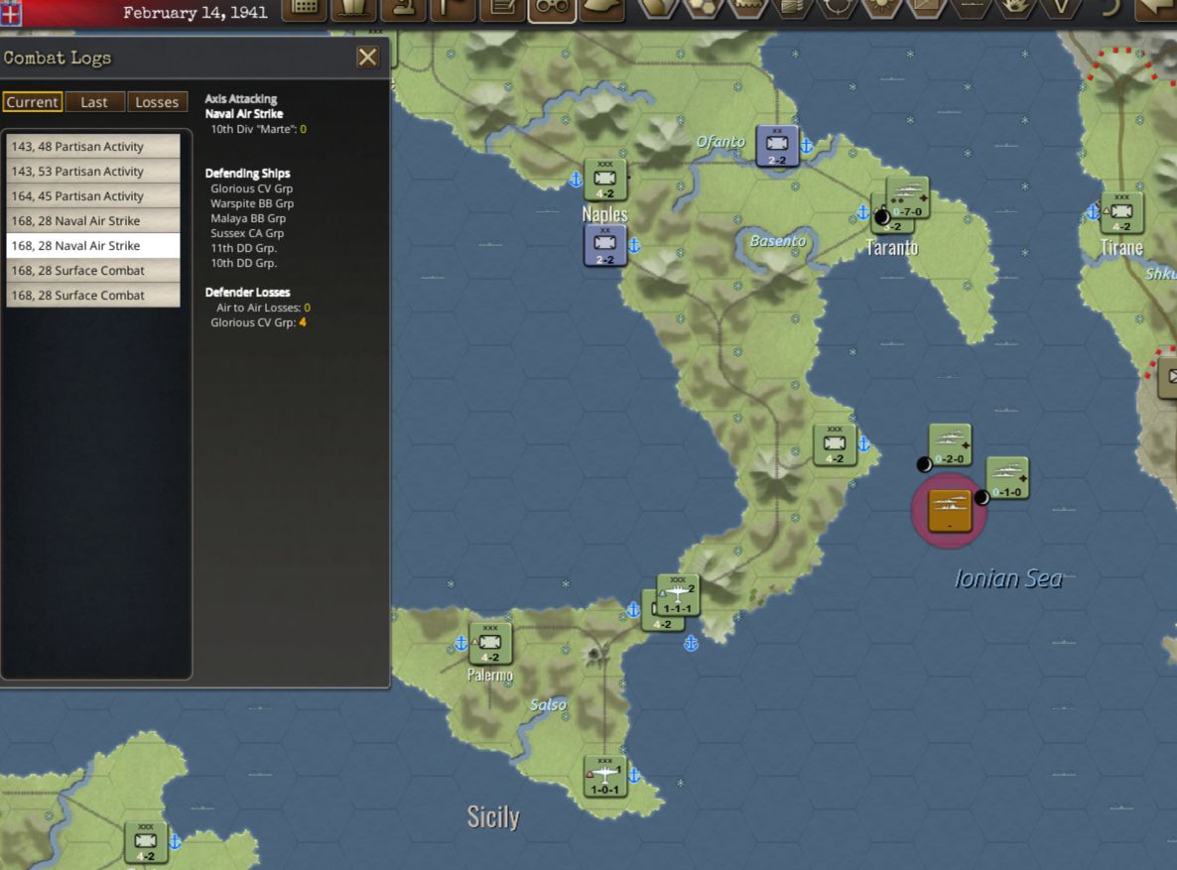This screenshot has height=870, width=1177.
Task: Toggle the honeycomb hex grid overlay icon
Action: coord(703,9)
